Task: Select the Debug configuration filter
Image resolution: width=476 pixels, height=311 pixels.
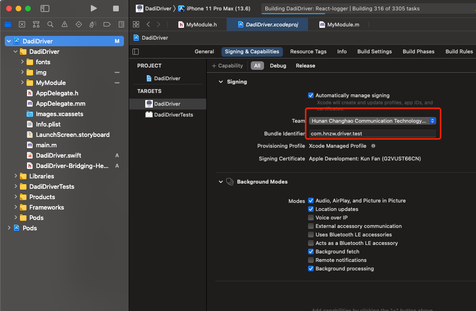Action: click(x=278, y=66)
